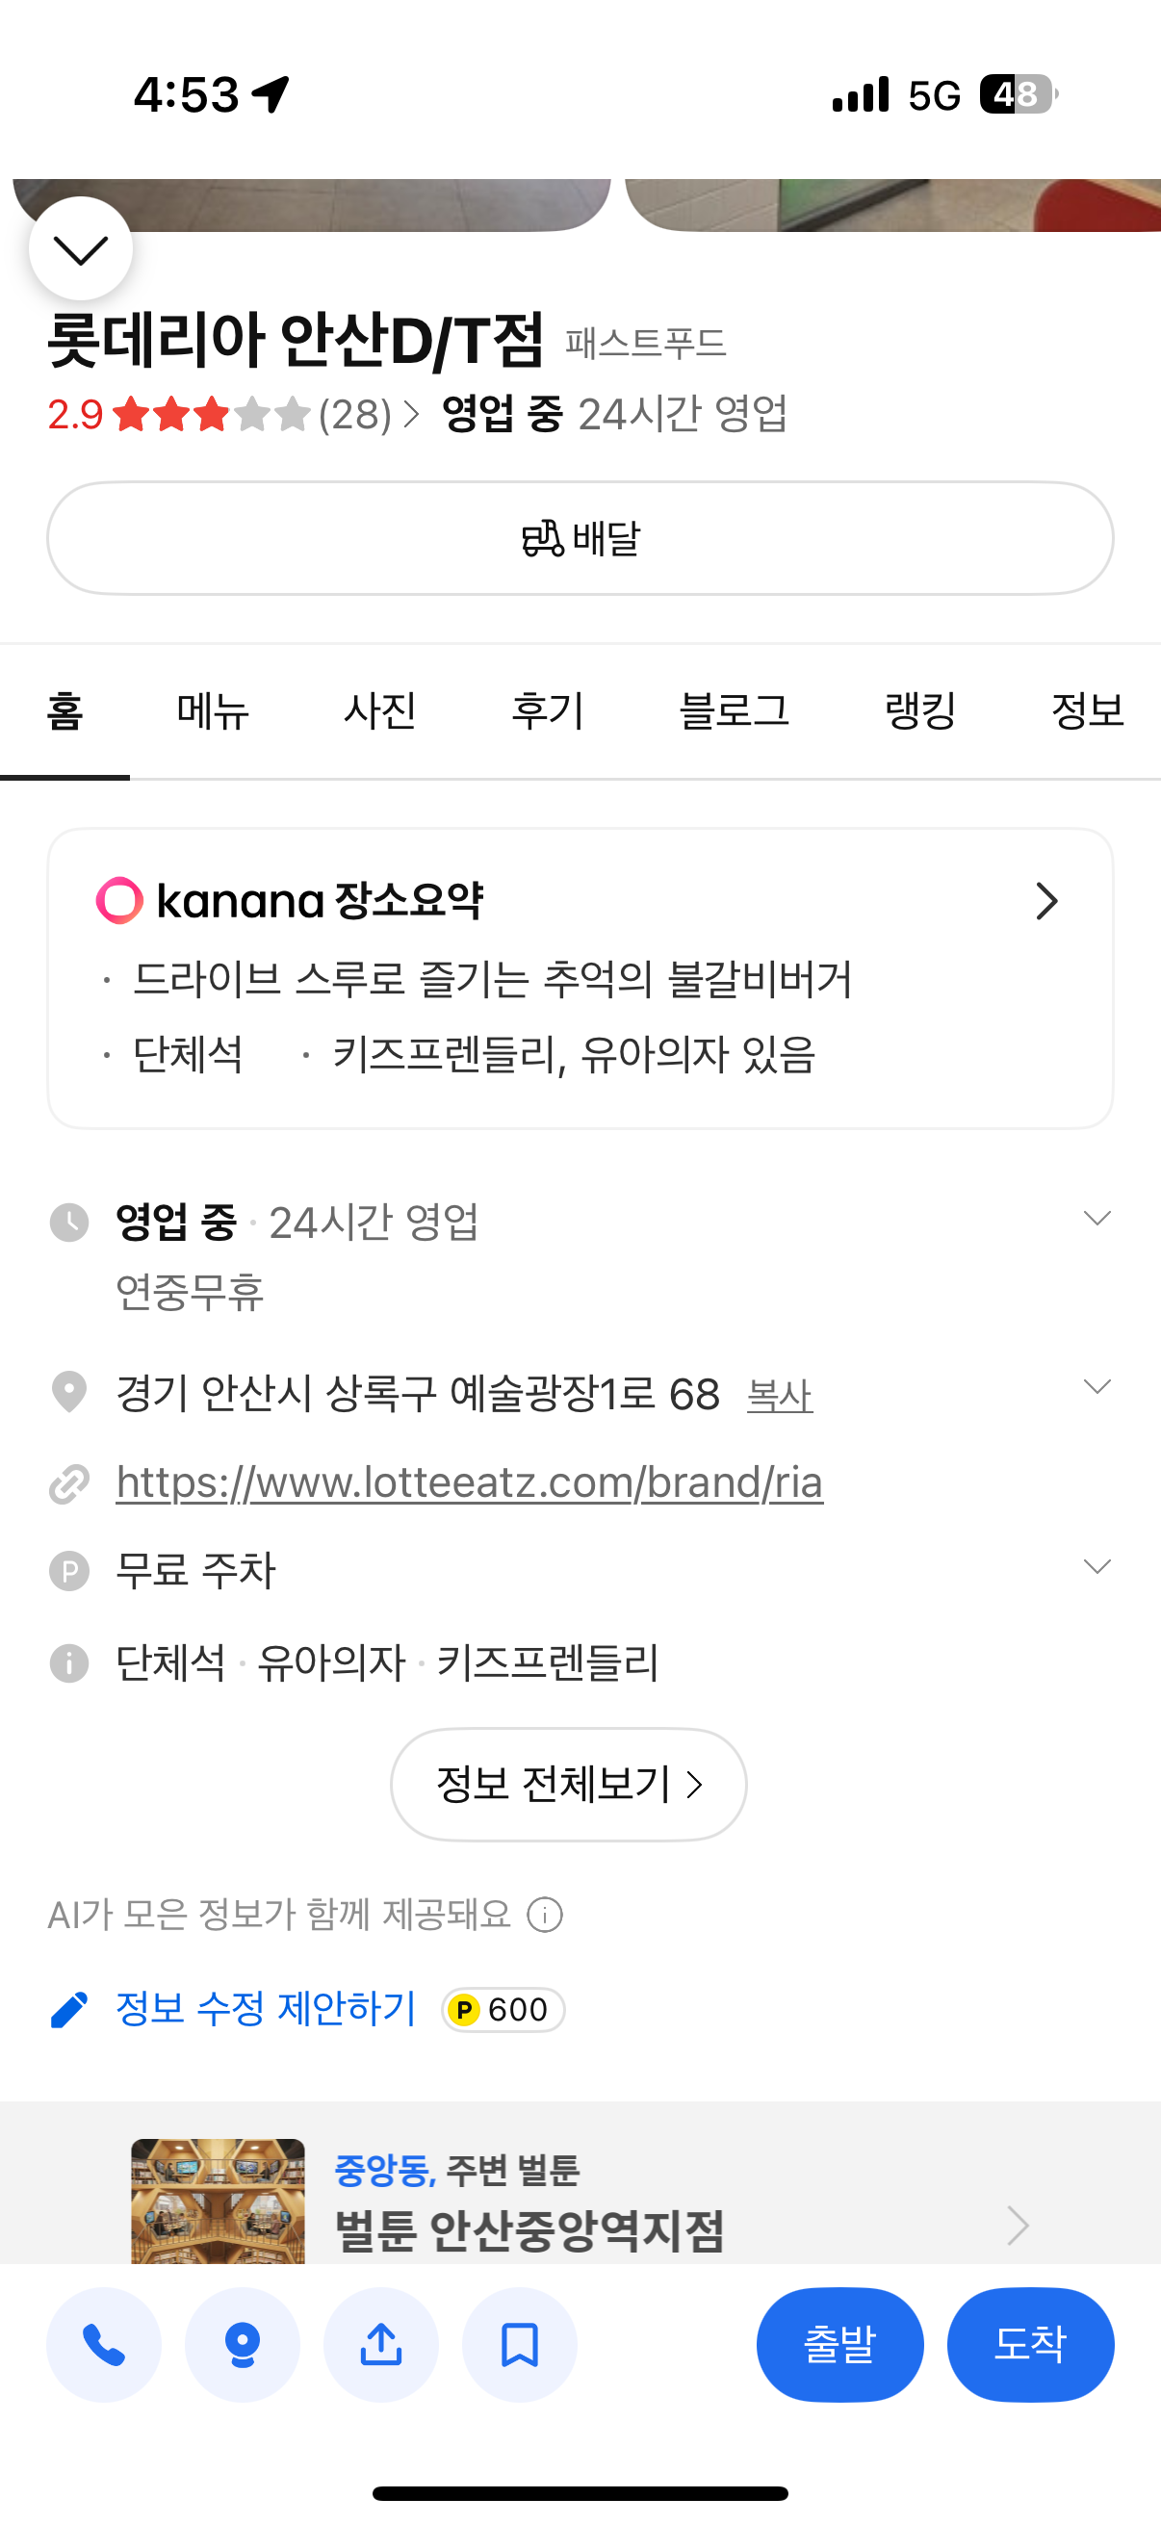Open the lotteeatz.com website link

pyautogui.click(x=469, y=1481)
